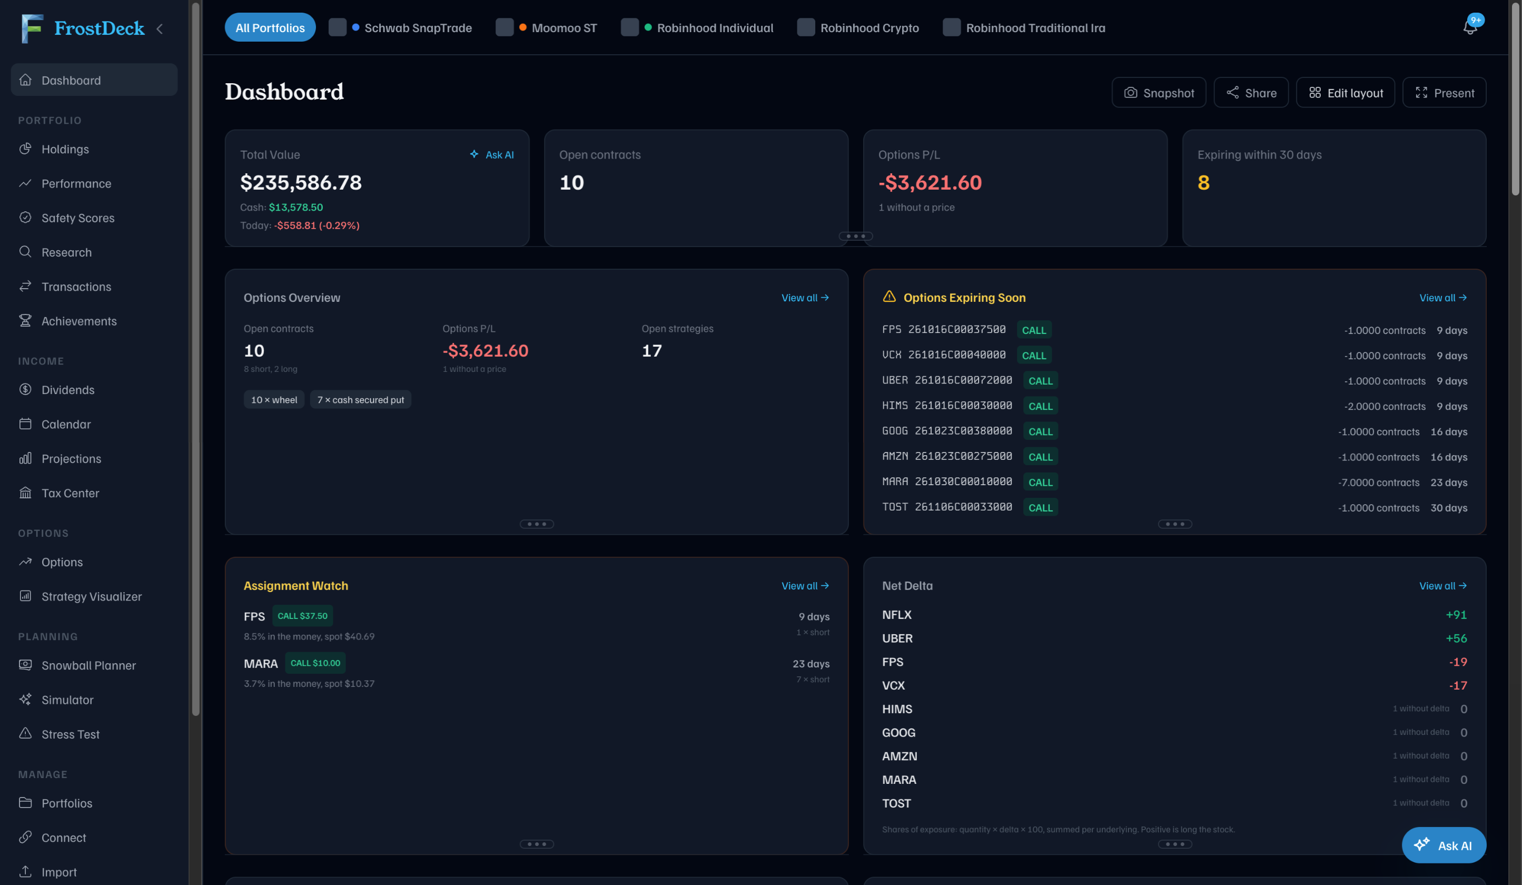Click the sidebar vertical scrollbar
Image resolution: width=1522 pixels, height=885 pixels.
[x=196, y=359]
